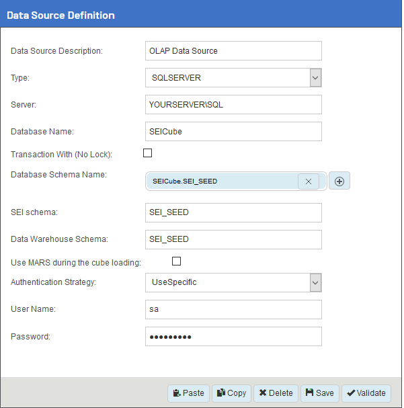Enable Transaction With (No Lock) checkbox
This screenshot has width=404, height=408.
point(148,153)
